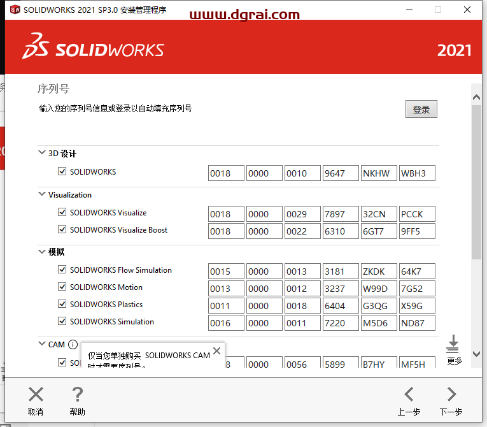Collapse the CAM section
Image resolution: width=487 pixels, height=427 pixels.
click(x=41, y=344)
